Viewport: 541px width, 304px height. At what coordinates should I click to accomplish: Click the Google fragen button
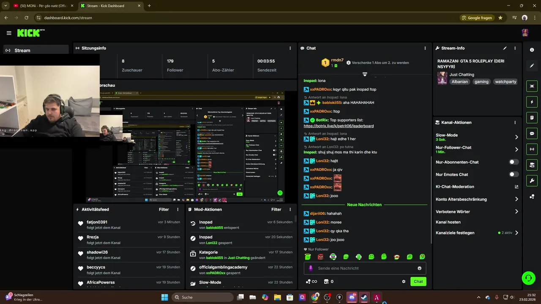coord(477,18)
